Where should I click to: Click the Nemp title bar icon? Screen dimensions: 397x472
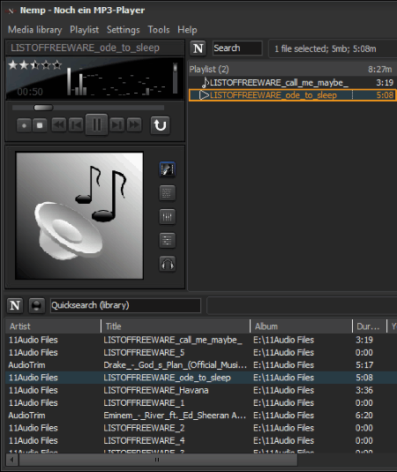(x=11, y=11)
